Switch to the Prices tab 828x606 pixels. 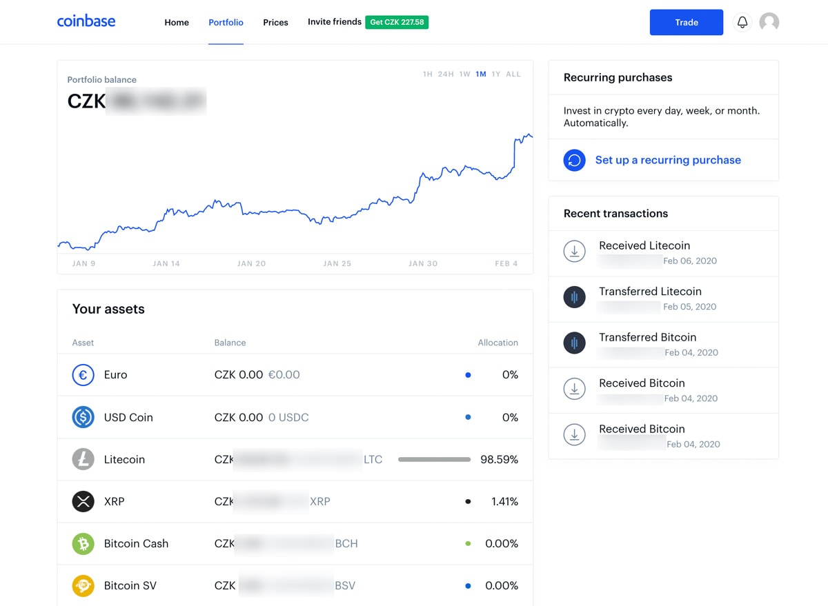[x=275, y=22]
